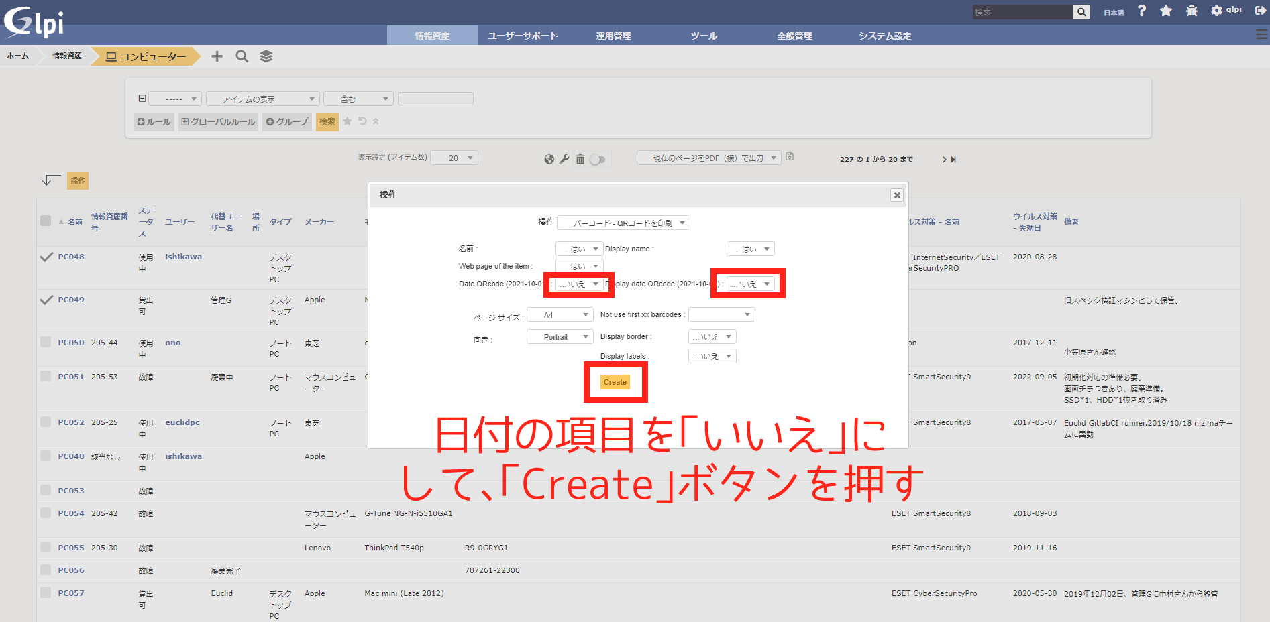
Task: Open the Display border dropdown
Action: pyautogui.click(x=712, y=336)
